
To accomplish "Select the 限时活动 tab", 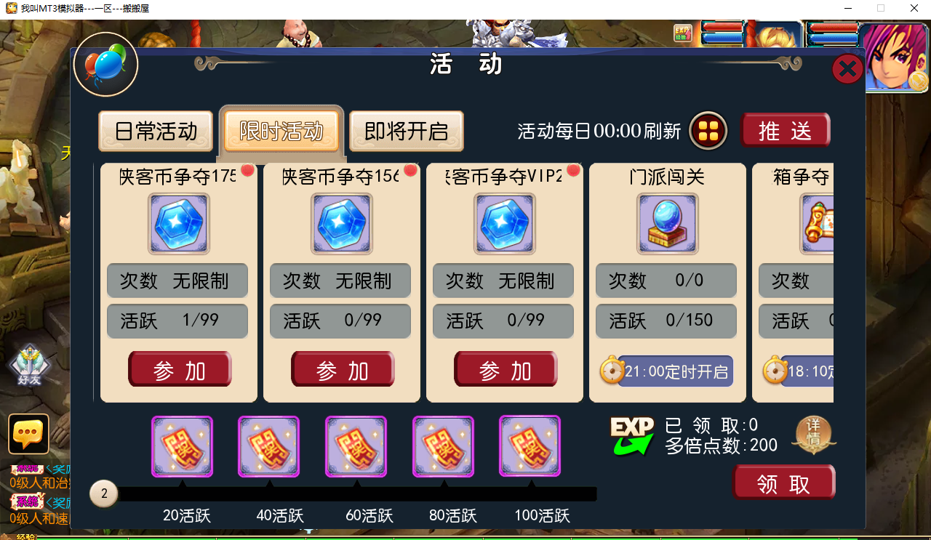I will click(x=281, y=131).
